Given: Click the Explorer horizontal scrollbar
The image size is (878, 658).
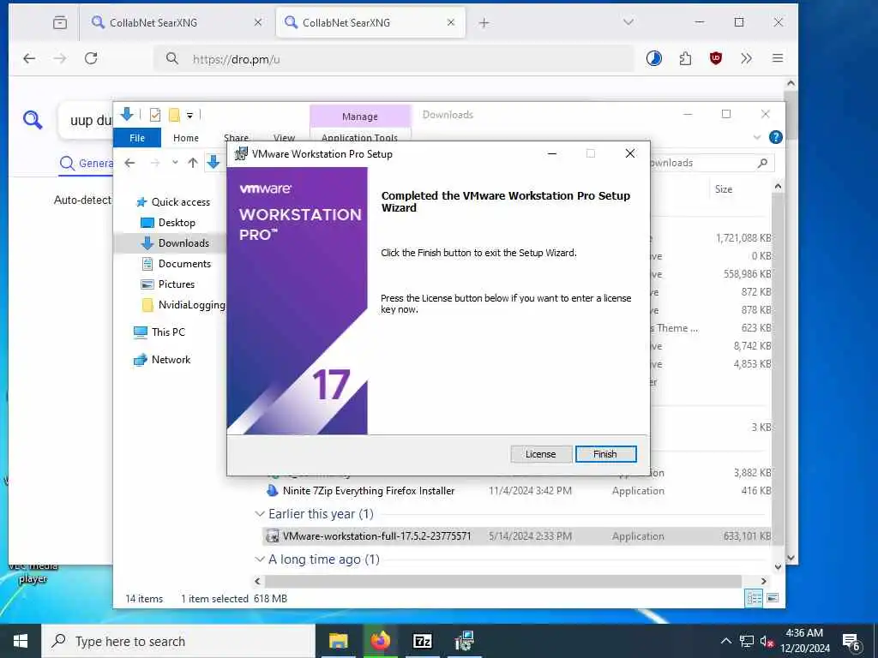Looking at the screenshot, I should coord(502,582).
